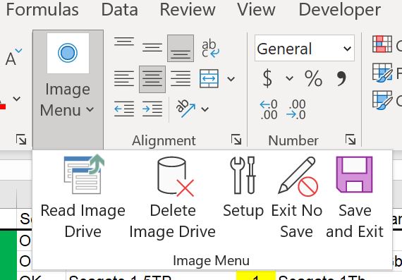The image size is (402, 280).
Task: Expand the Merge & Center dropdown arrow
Action: [231, 79]
